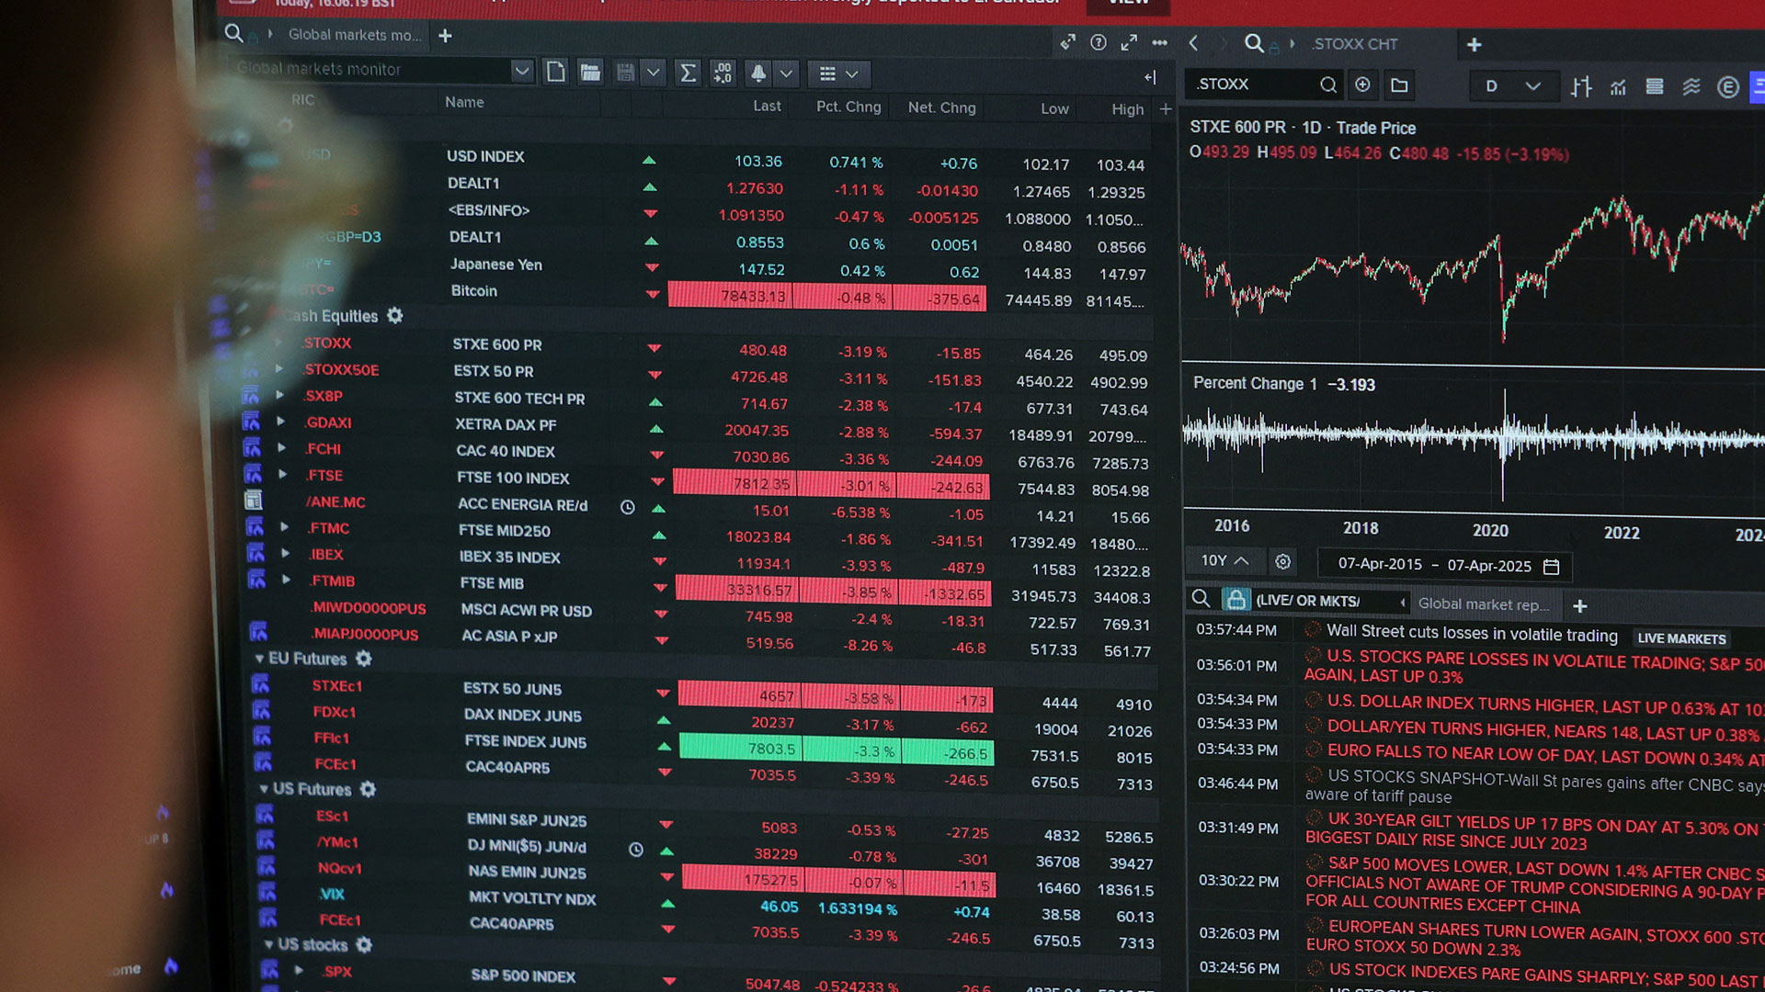Click the alert bell icon
This screenshot has height=992, width=1765.
pyautogui.click(x=758, y=73)
